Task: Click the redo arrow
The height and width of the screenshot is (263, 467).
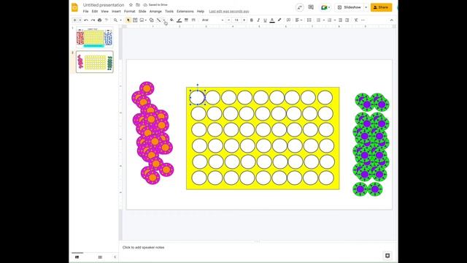Action: (x=93, y=20)
